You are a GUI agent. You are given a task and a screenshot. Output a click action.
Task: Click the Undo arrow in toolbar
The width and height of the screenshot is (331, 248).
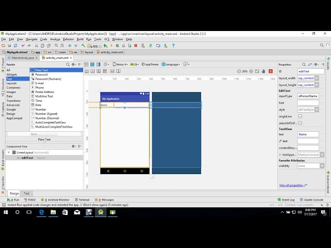(x=23, y=45)
